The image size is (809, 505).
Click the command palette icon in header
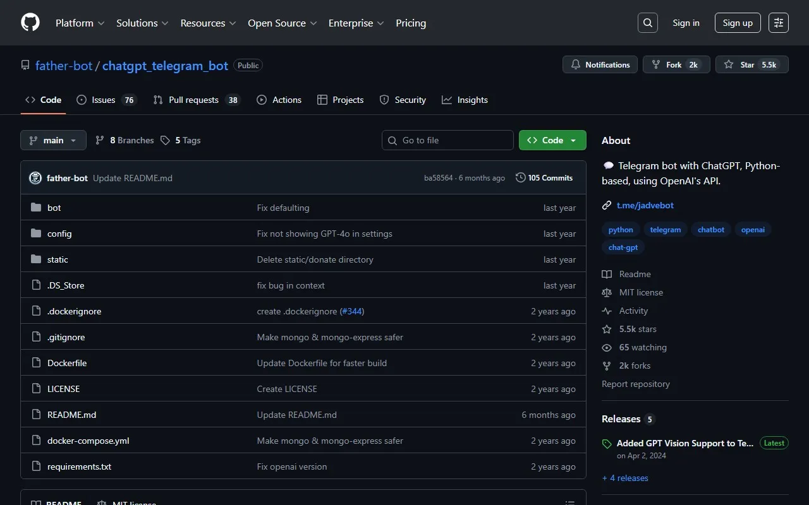(779, 23)
